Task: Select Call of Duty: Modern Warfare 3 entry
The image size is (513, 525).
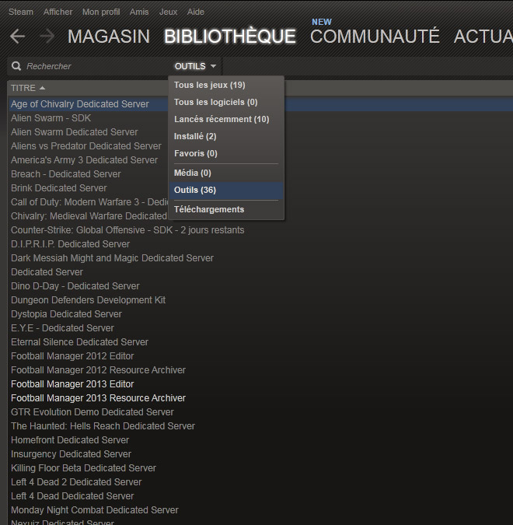Action: tap(89, 202)
